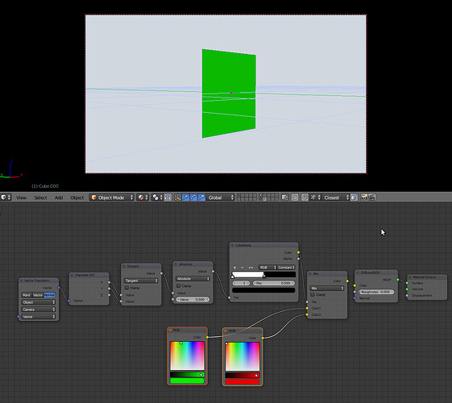Click the Roughness field in Diffuse BSDF
This screenshot has height=403, width=452.
click(x=375, y=292)
